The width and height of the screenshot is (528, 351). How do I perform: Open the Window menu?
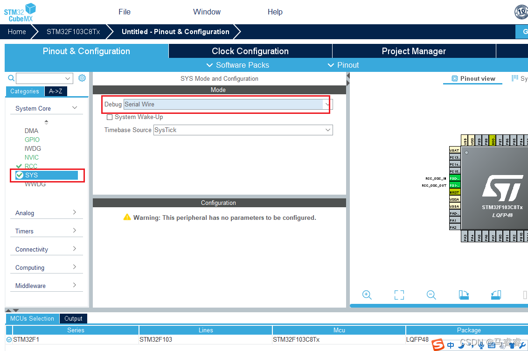(x=207, y=12)
